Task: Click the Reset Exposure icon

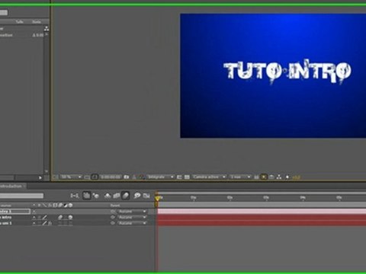Action: (287, 177)
